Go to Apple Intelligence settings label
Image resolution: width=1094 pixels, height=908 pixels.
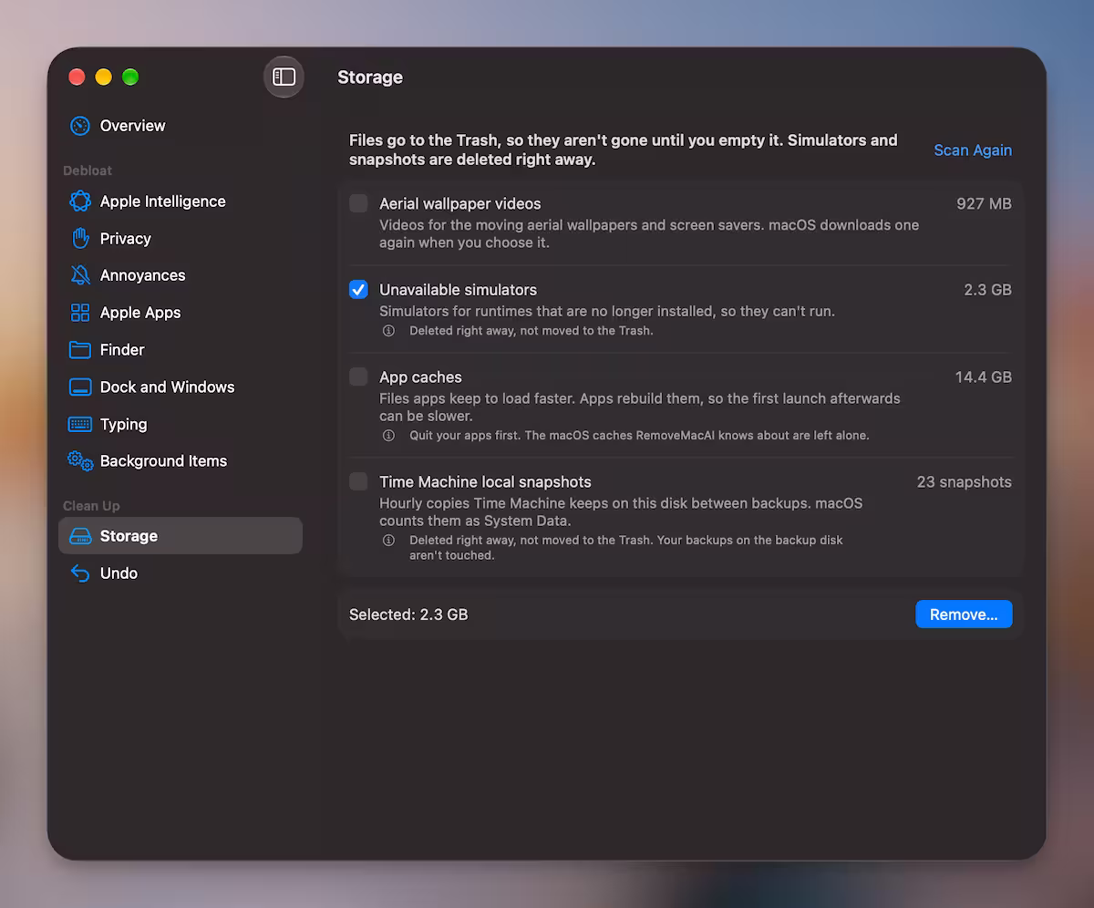[163, 201]
